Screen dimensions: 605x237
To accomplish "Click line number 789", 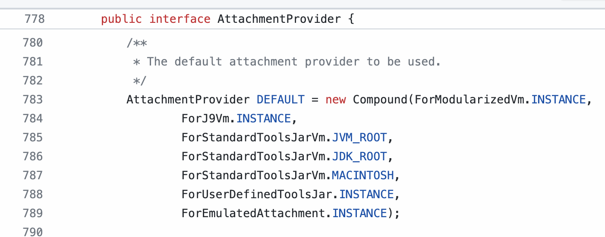I will coord(33,213).
